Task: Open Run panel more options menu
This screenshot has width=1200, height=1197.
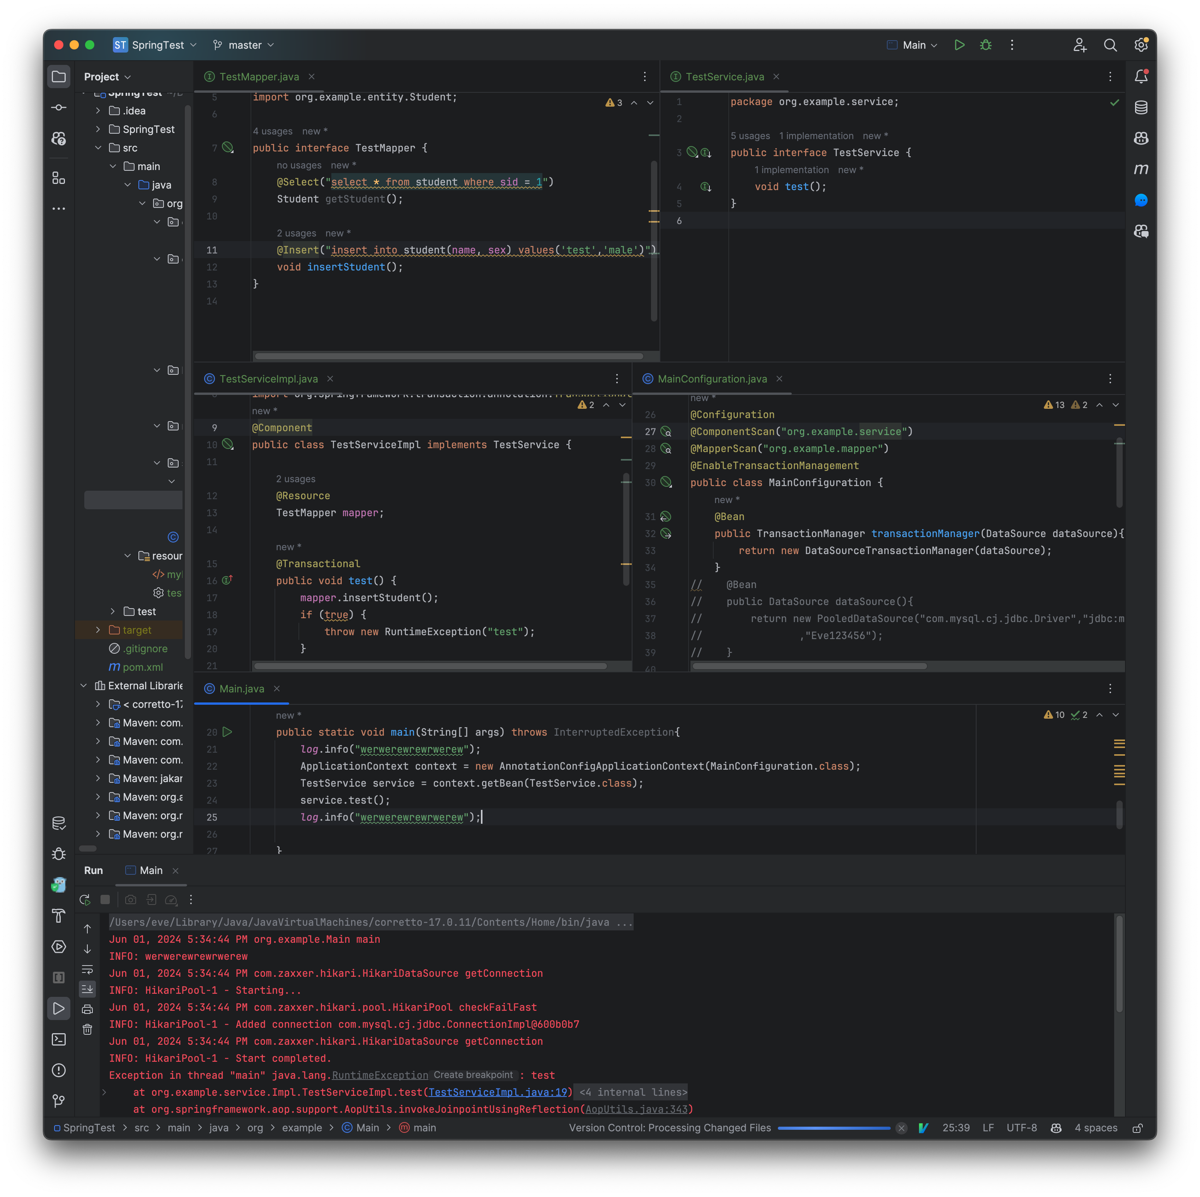Action: (x=191, y=899)
